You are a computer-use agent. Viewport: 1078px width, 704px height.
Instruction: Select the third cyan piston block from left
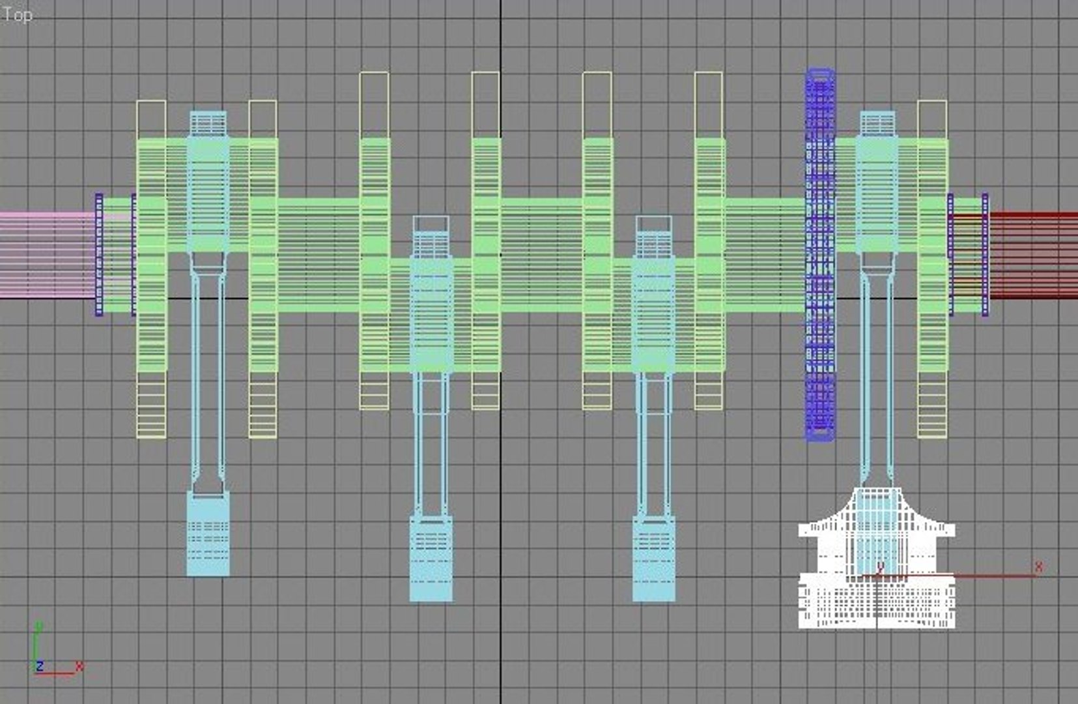pyautogui.click(x=653, y=559)
